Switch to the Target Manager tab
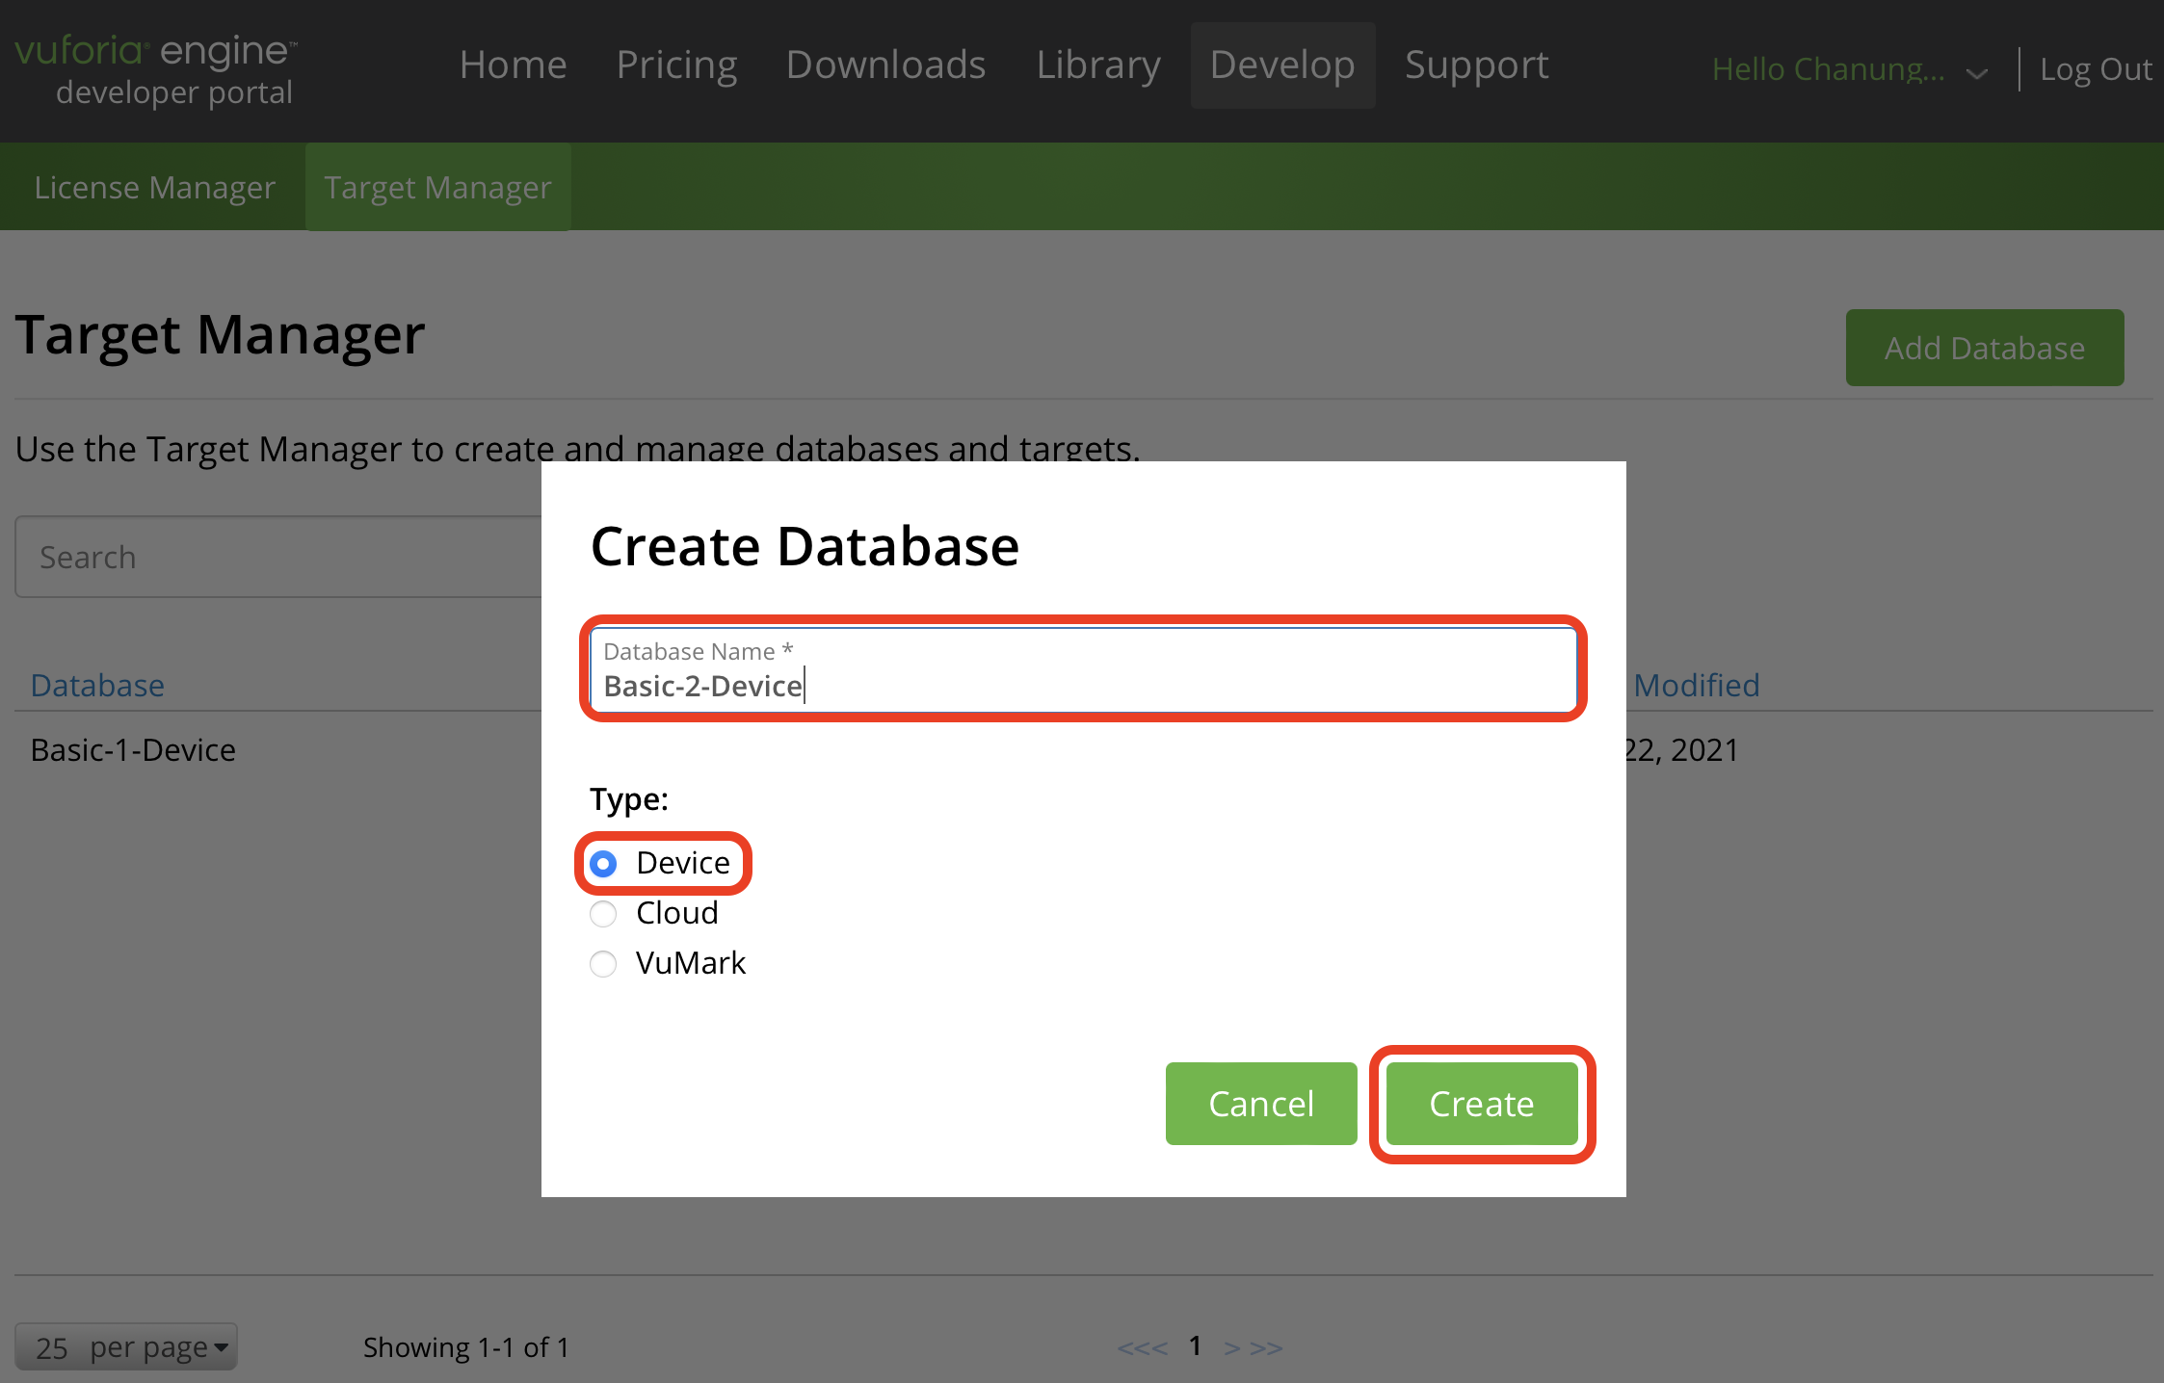2164x1383 pixels. coord(437,187)
